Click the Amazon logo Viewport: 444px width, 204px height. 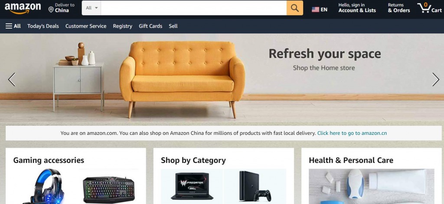(23, 8)
